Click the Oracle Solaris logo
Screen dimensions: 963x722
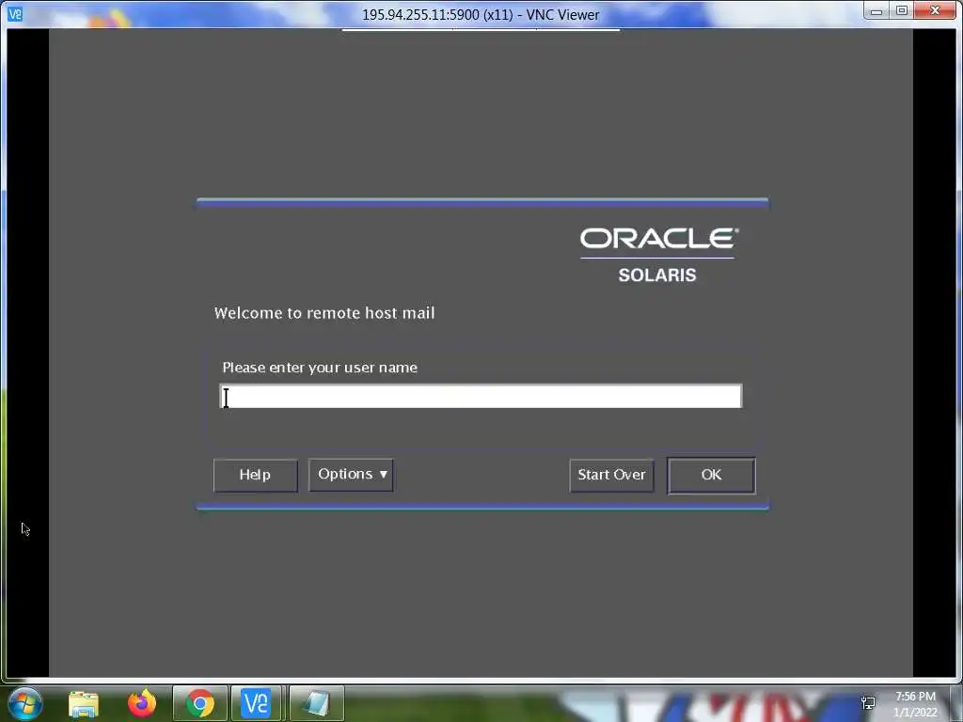657,256
